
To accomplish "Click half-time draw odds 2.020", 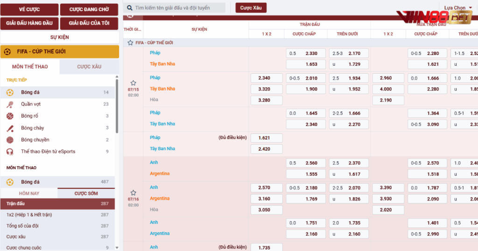I will (388, 210).
